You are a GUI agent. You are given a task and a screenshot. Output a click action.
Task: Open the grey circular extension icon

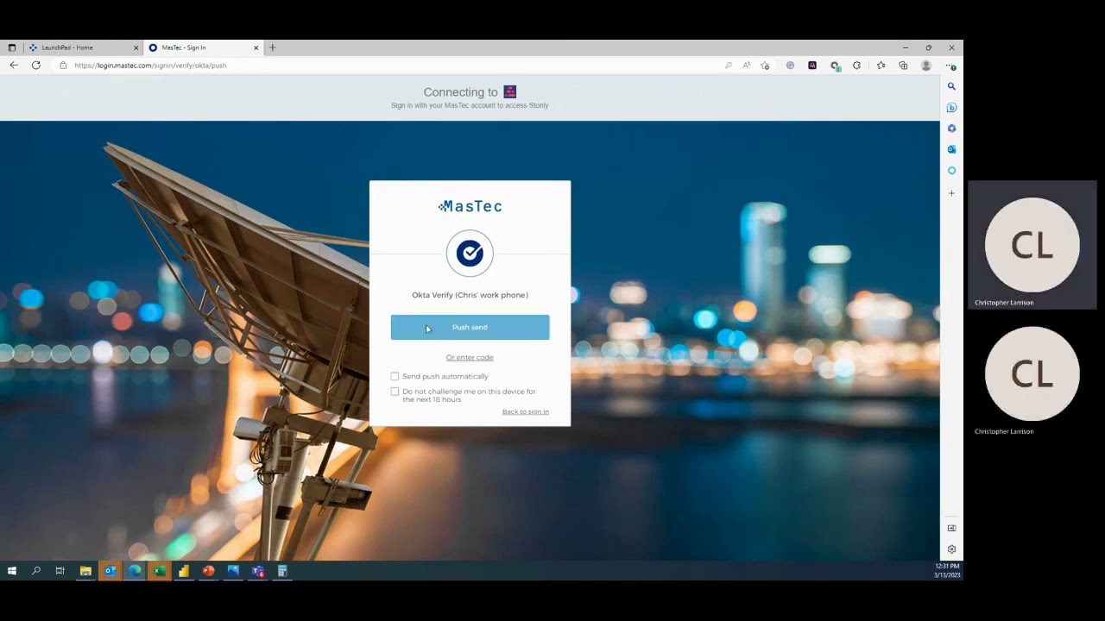790,66
